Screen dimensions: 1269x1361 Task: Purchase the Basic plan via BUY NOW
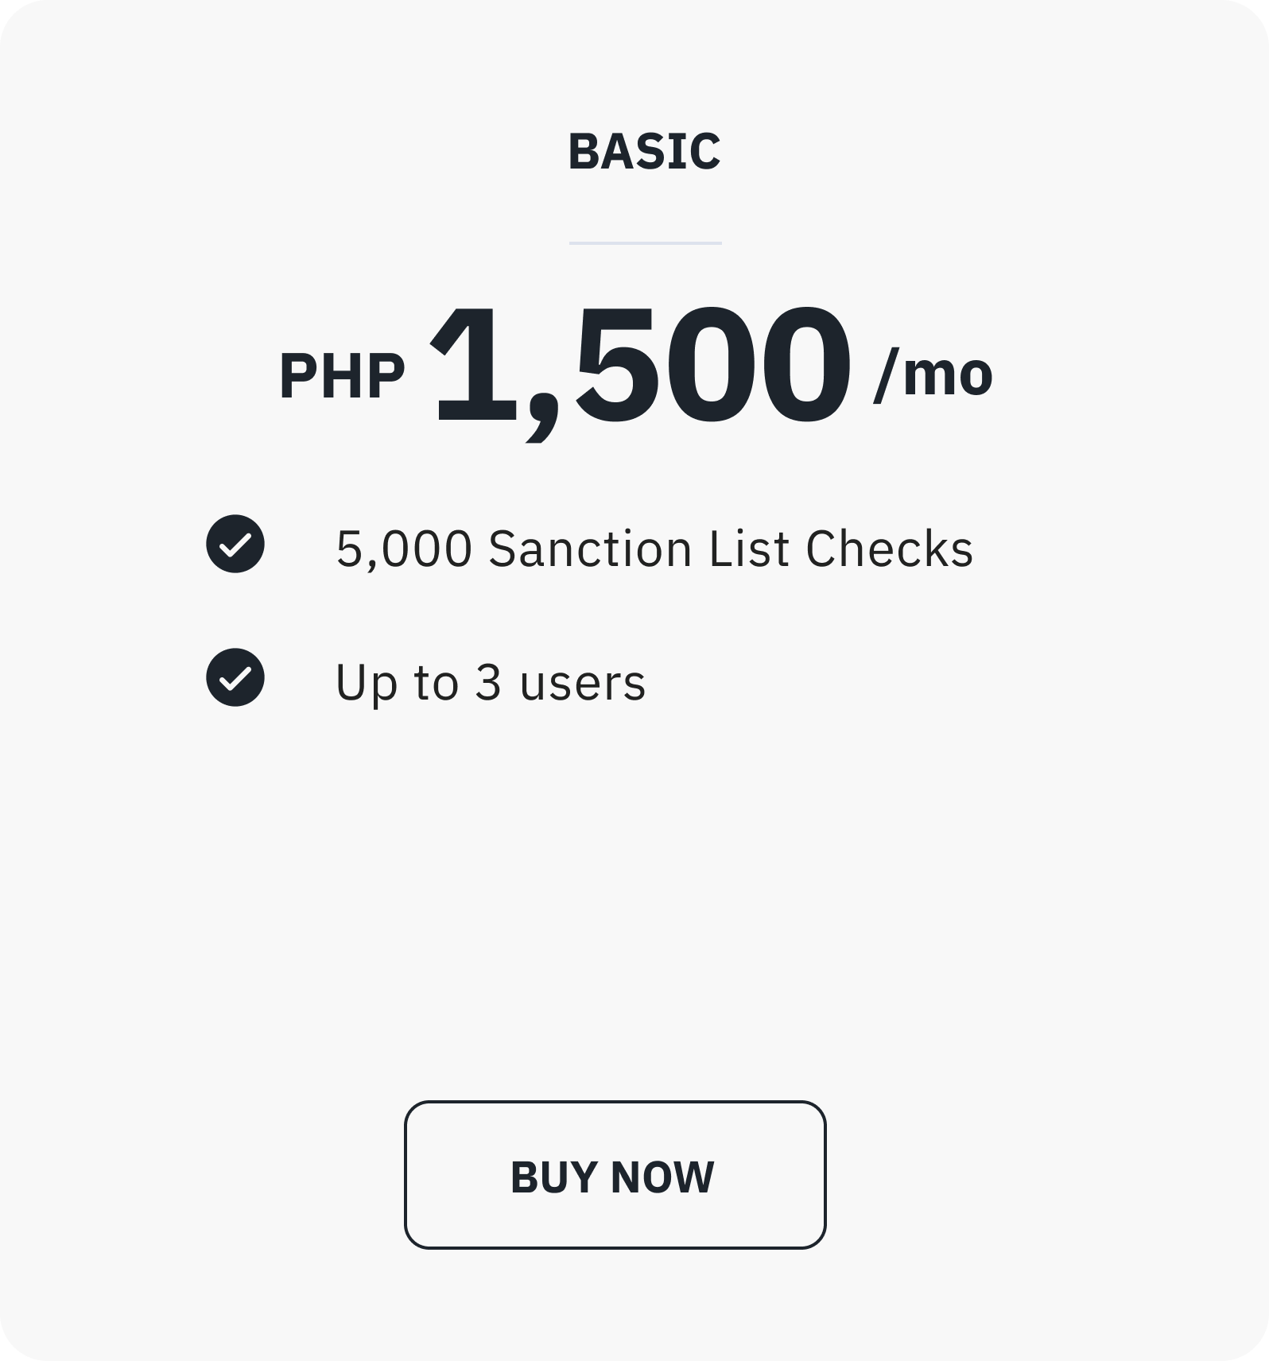(615, 1175)
